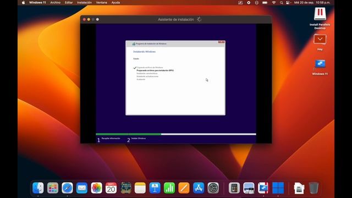Open the Ventana menu
This screenshot has width=352, height=198.
101,3
